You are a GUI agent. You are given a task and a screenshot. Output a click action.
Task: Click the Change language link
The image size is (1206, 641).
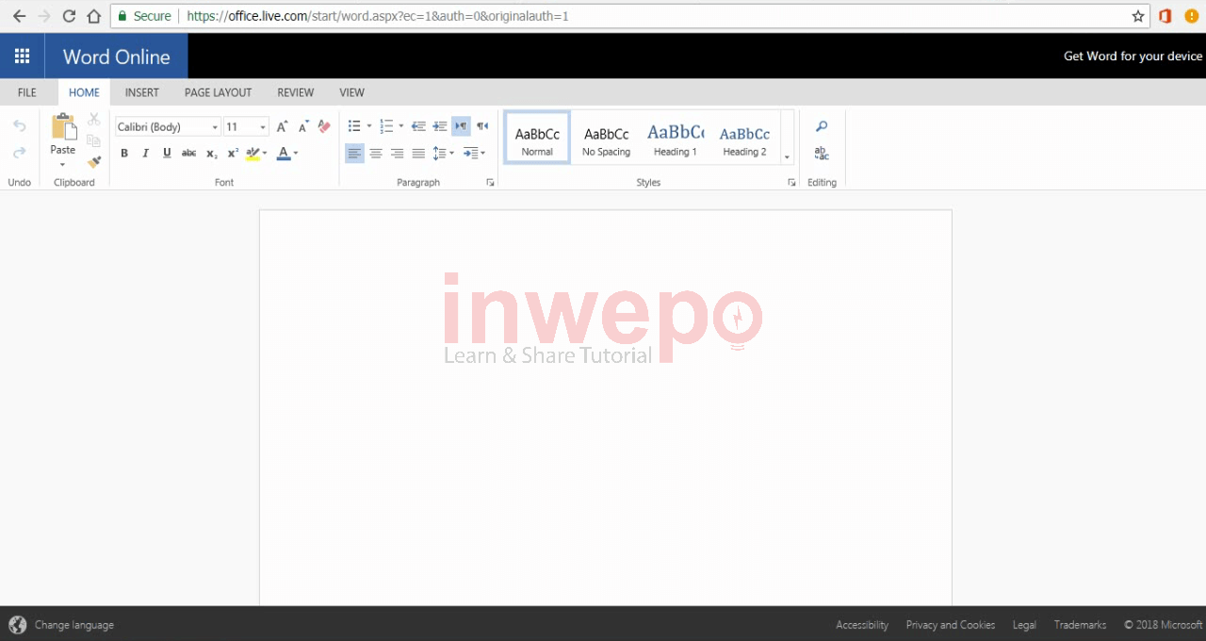[73, 625]
